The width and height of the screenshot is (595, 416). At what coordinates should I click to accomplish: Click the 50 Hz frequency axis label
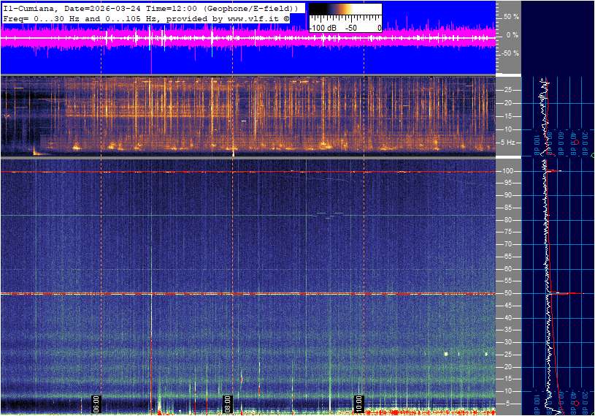coord(507,293)
